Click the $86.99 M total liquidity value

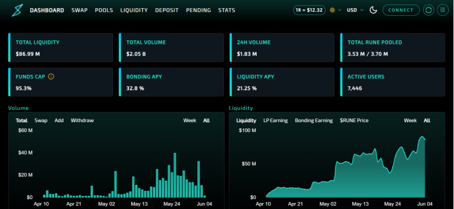point(28,54)
